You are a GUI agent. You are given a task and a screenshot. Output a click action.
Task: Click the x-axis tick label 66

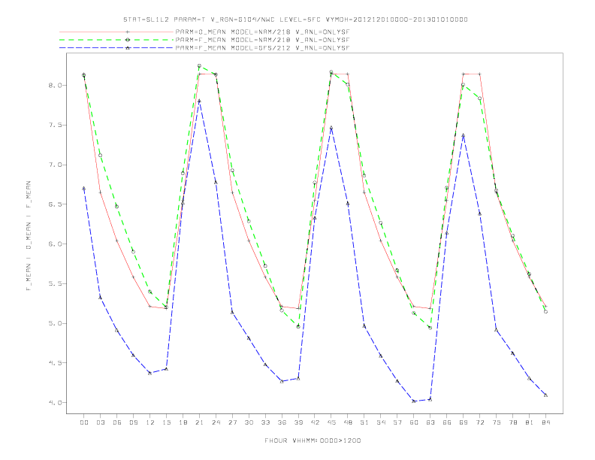447,422
